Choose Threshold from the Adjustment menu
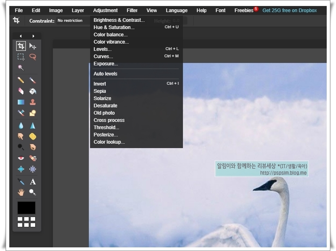 [x=136, y=128]
